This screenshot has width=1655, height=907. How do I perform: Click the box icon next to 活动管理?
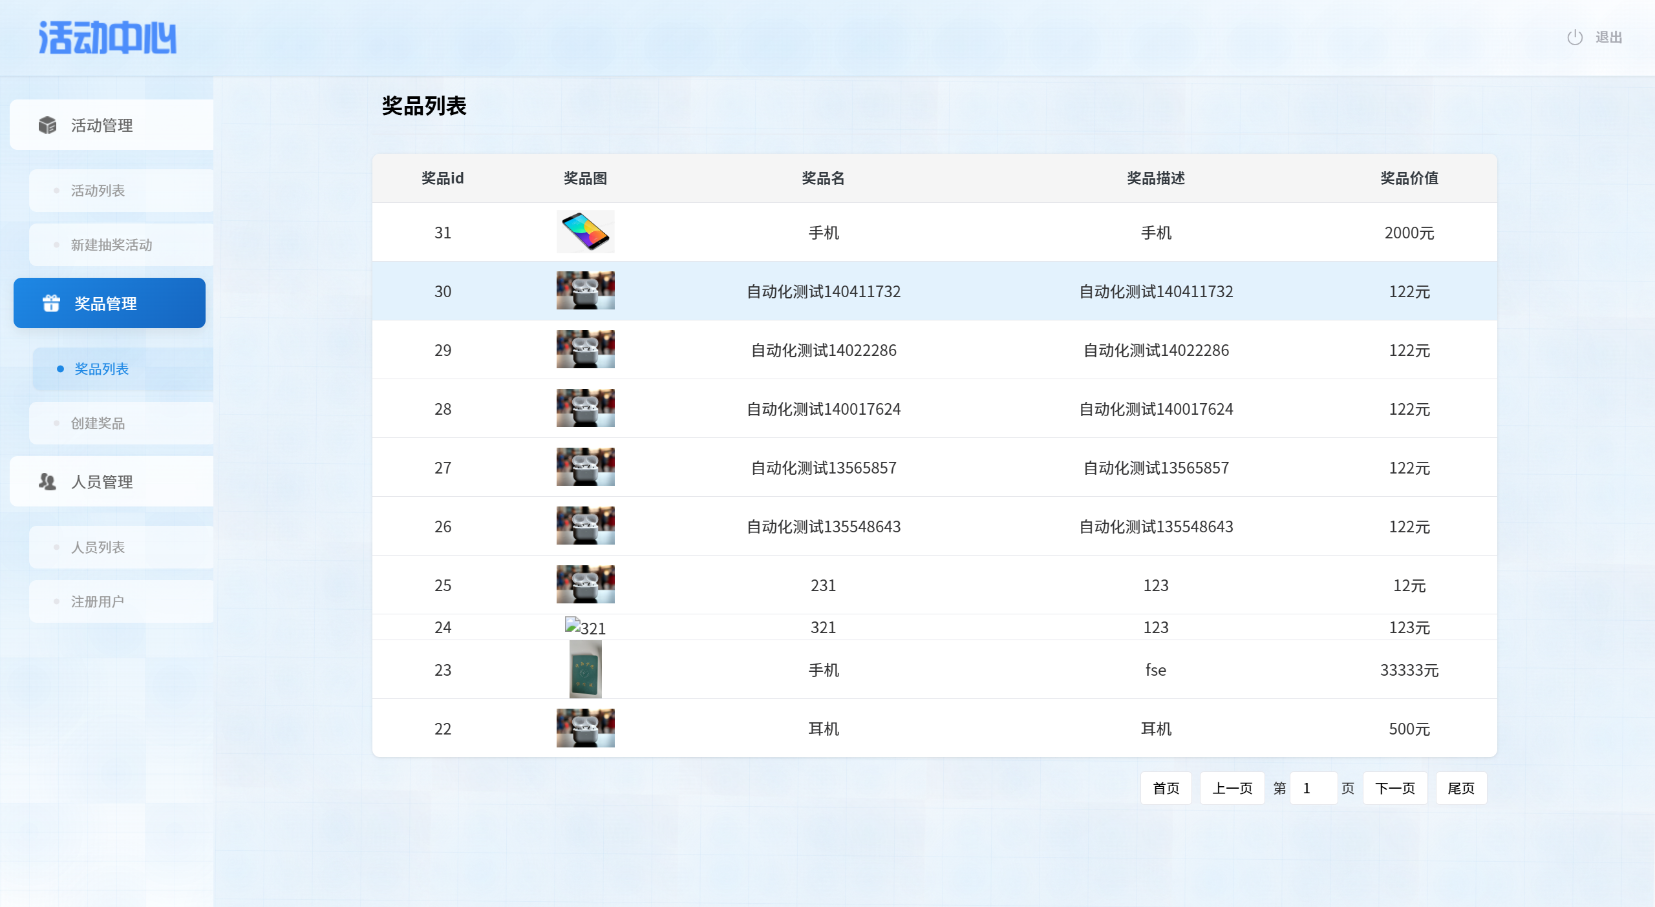pyautogui.click(x=47, y=125)
